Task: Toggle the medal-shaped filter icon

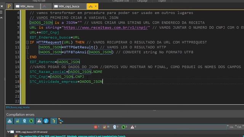Action: click(x=24, y=121)
